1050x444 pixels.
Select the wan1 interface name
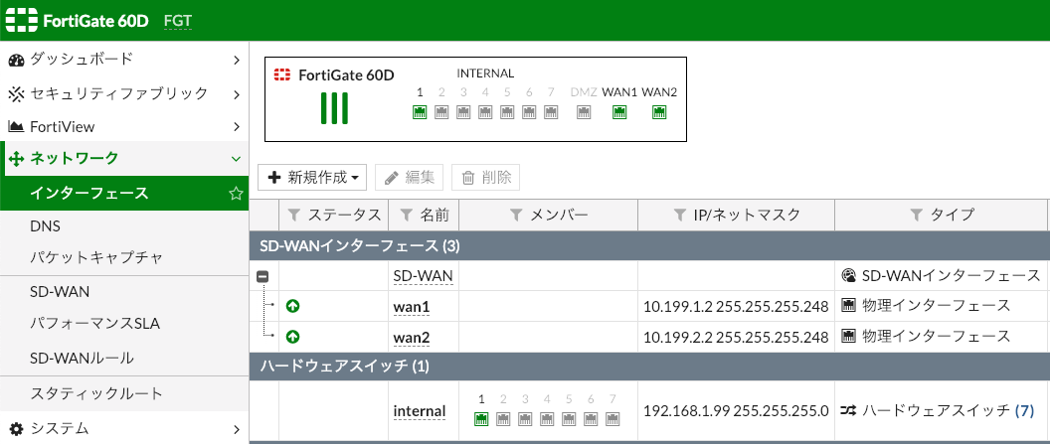(x=412, y=306)
